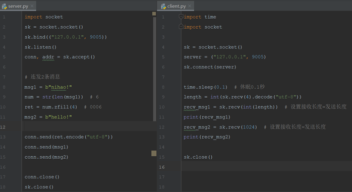Screen dimensions: 352x192
Task: Click the 'server = ("127.0.0.1", 9005)' line
Action: [225, 57]
